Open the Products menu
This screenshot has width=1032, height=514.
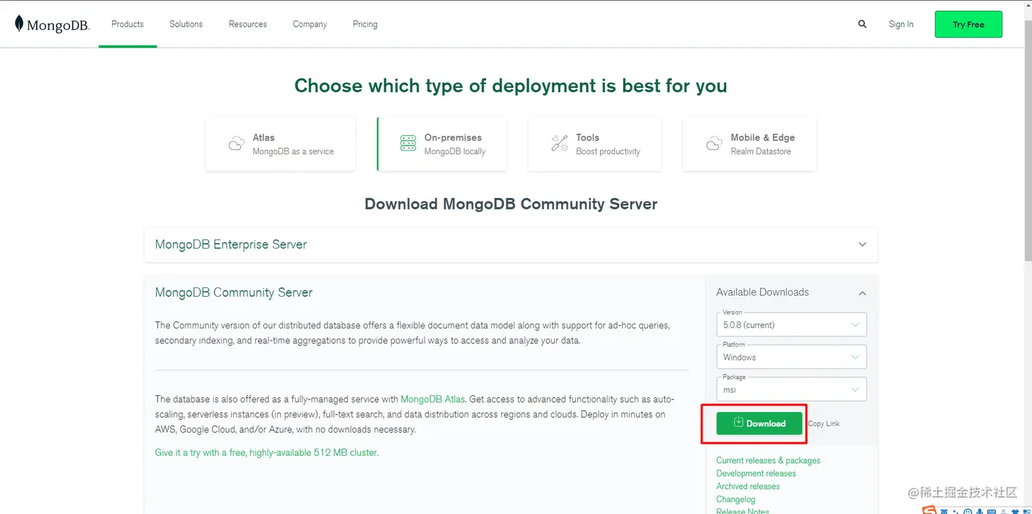pyautogui.click(x=128, y=24)
